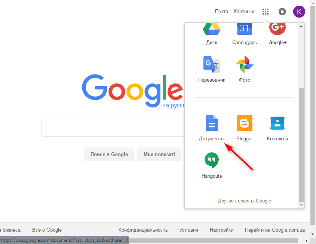The width and height of the screenshot is (316, 244).
Task: Click the apps panel scrollbar thumb
Action: 301,145
